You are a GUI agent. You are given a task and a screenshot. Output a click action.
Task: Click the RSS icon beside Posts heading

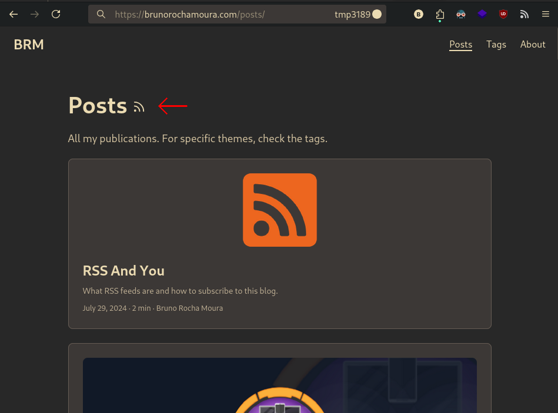tap(139, 107)
